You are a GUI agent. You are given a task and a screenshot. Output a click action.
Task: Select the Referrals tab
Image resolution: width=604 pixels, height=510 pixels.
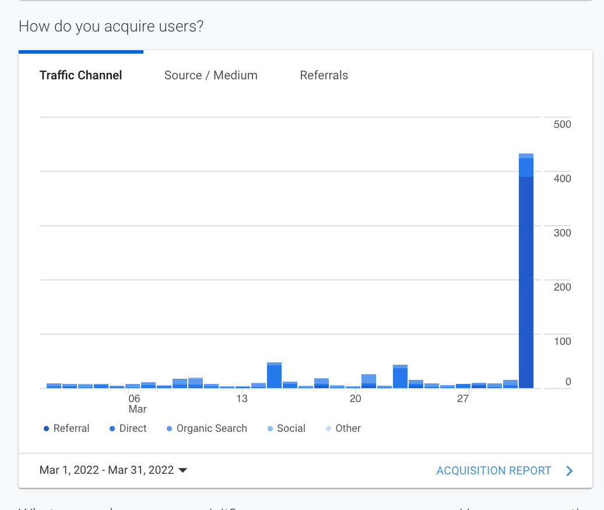(324, 75)
